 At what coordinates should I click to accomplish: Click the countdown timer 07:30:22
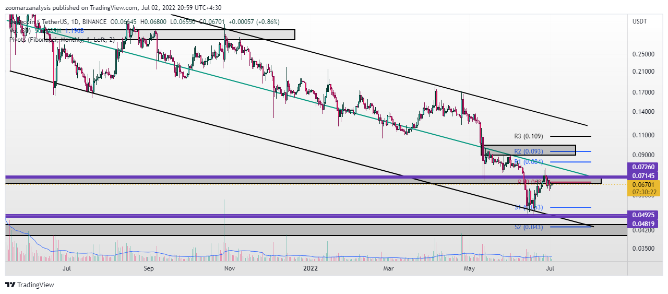[643, 192]
